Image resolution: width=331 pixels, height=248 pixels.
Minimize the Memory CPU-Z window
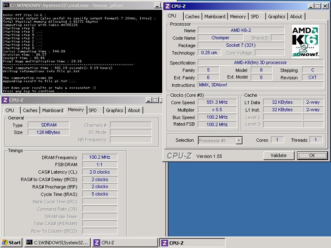149,100
